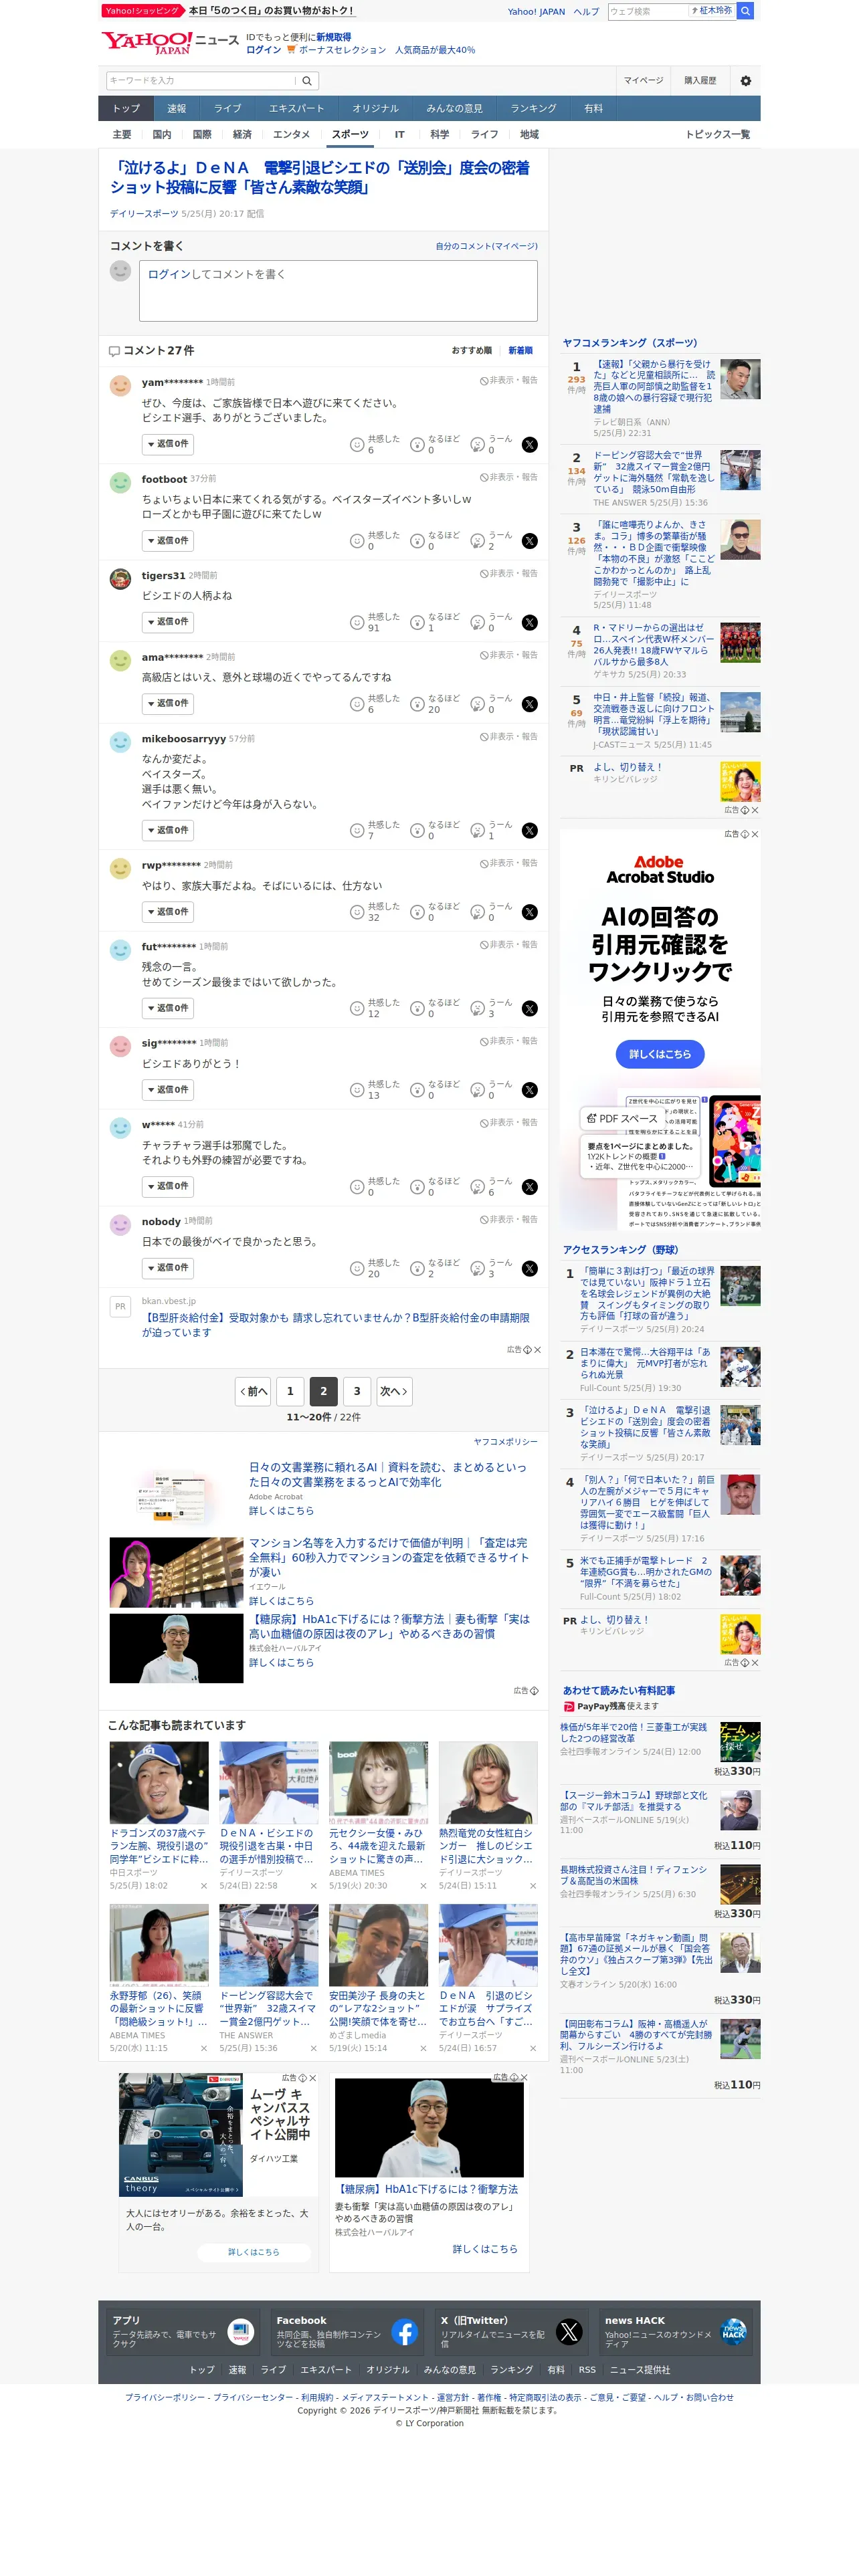Click the Adobe ad 詳しくはこちら button
The height and width of the screenshot is (2576, 859).
pos(660,1054)
